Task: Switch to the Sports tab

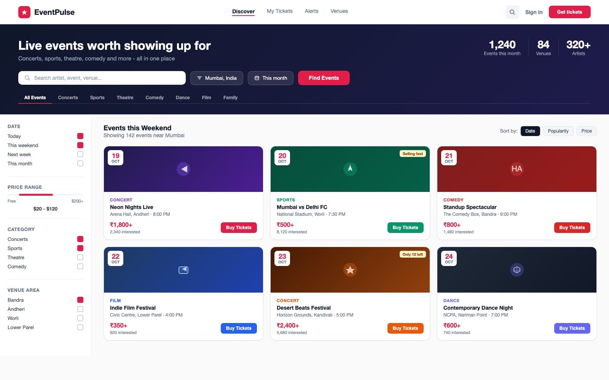Action: (97, 98)
